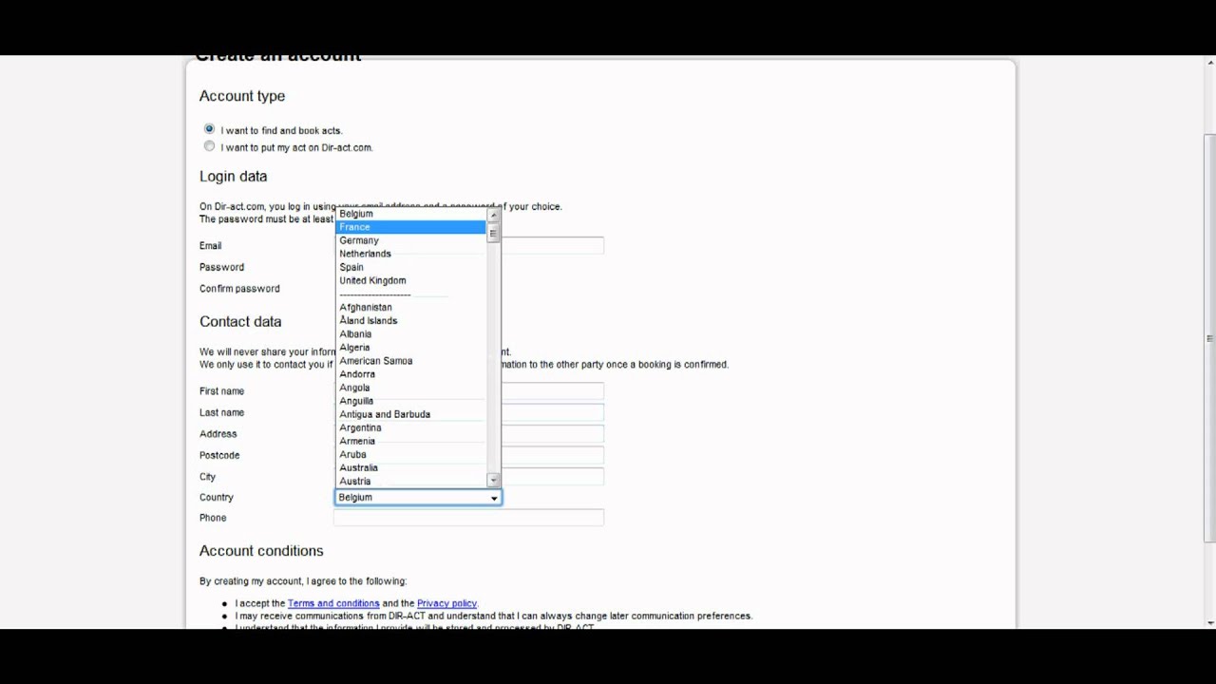The width and height of the screenshot is (1216, 684).
Task: Click into the Phone input field
Action: coord(468,518)
